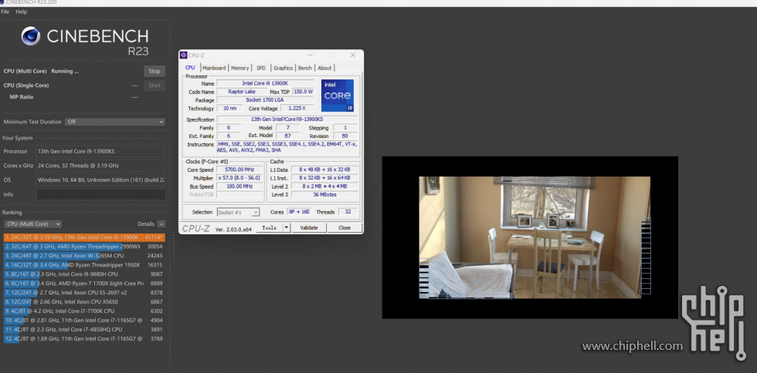Select the 4C/8T @ 2.81 GHz i7-1165G7 ranking row
This screenshot has height=373, width=757.
pyautogui.click(x=84, y=320)
